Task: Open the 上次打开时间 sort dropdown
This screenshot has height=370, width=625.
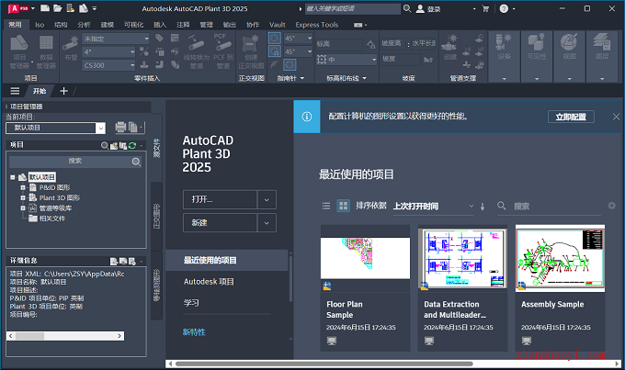Action: 433,207
